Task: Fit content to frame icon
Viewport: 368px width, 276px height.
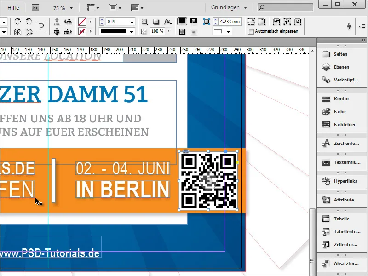Action: tap(276, 22)
